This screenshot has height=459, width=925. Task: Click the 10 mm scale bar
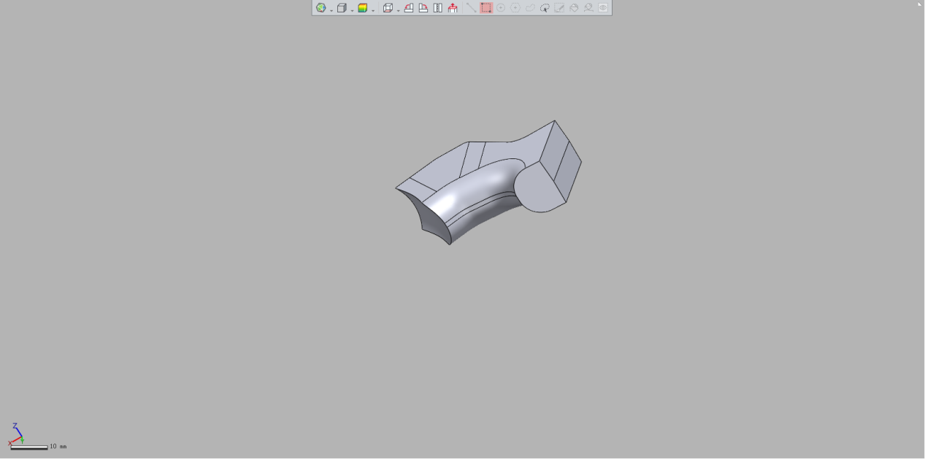[x=29, y=447]
